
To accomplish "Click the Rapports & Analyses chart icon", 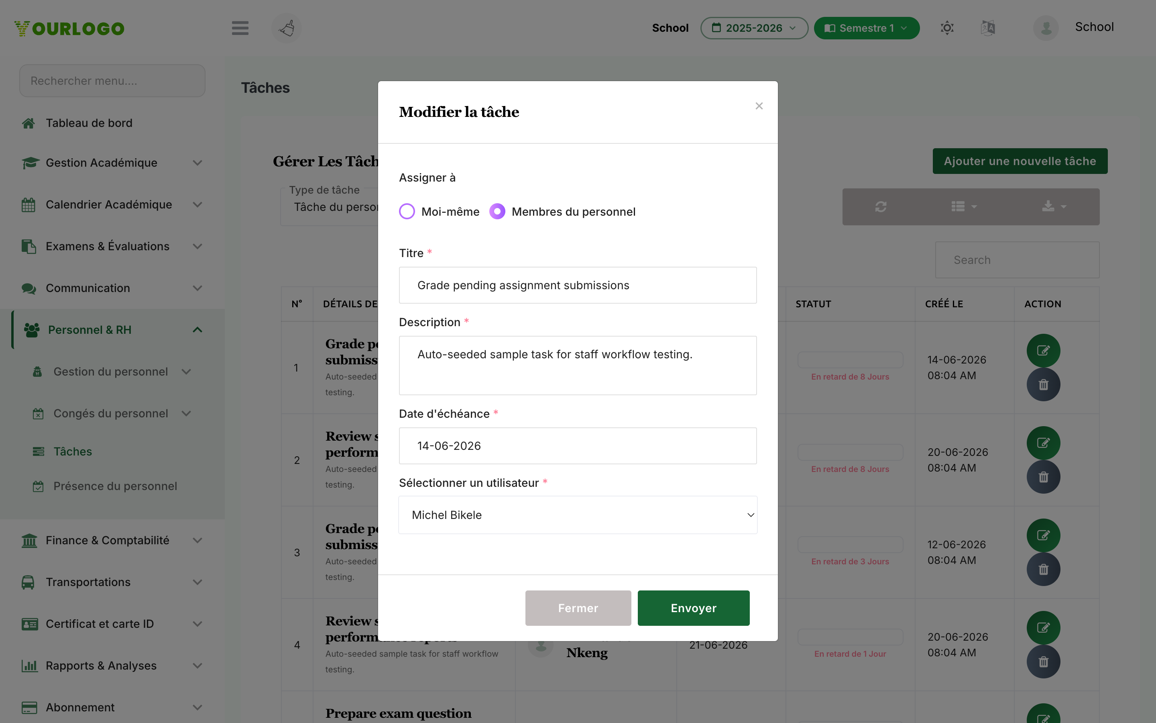I will [x=30, y=666].
